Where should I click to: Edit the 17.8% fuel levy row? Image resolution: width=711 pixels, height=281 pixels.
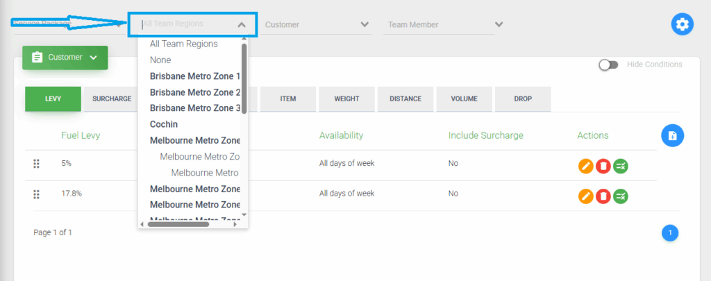click(585, 196)
